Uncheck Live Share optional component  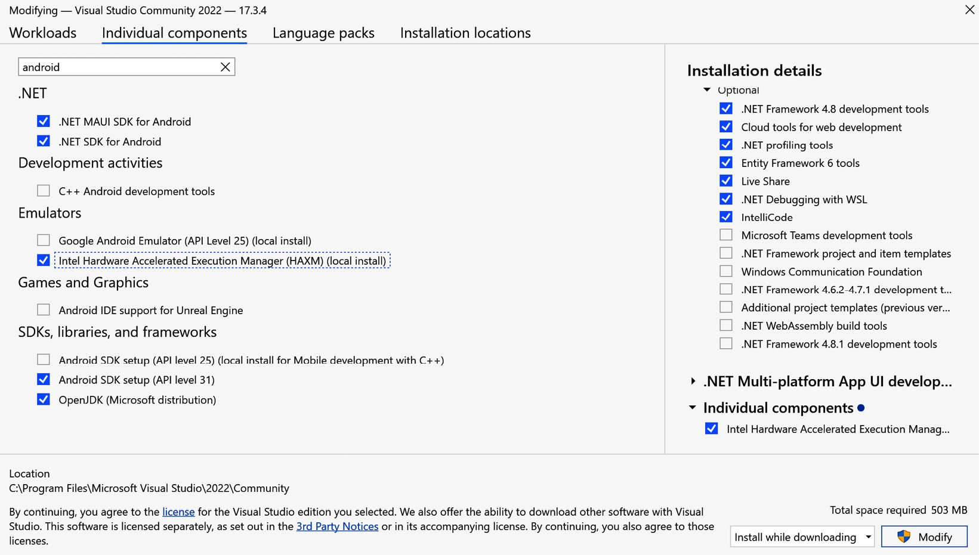726,181
